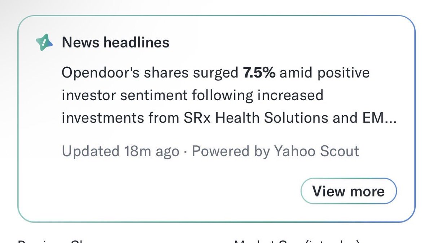This screenshot has width=433, height=243.
Task: Click the News headlines sparkle icon
Action: click(44, 43)
